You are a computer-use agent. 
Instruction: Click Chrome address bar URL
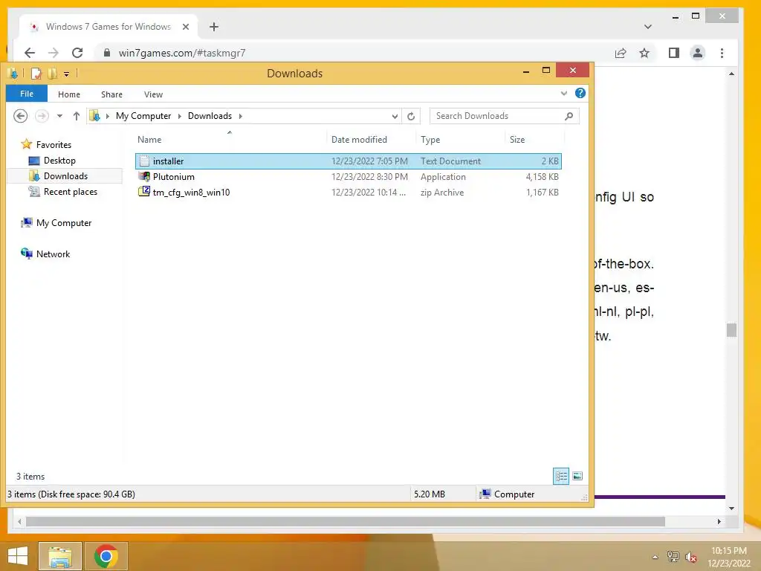[182, 53]
